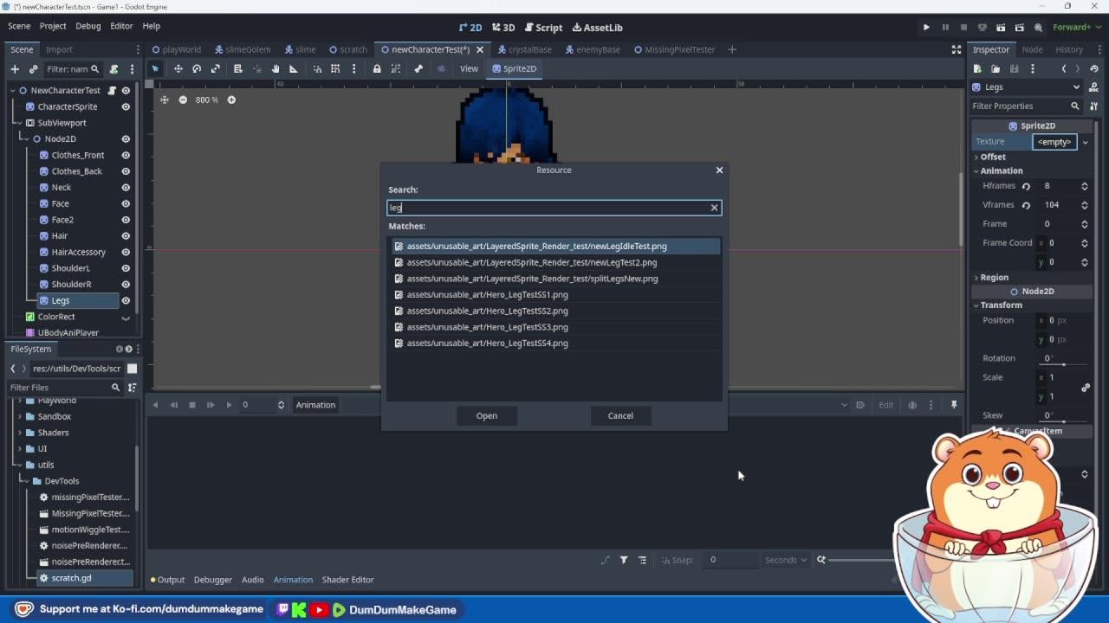The width and height of the screenshot is (1109, 623).
Task: Zoom in the 2D viewport
Action: (231, 100)
